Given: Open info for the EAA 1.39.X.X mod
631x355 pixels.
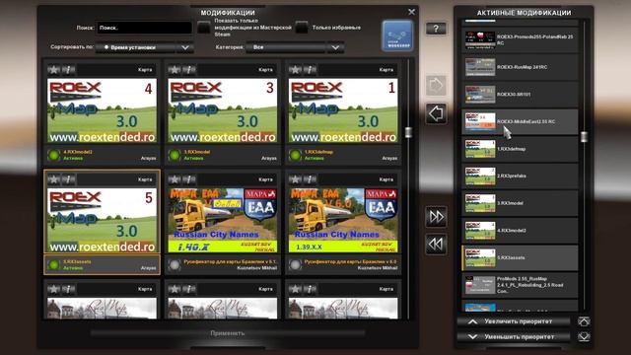Looking at the screenshot, I should click(x=311, y=179).
